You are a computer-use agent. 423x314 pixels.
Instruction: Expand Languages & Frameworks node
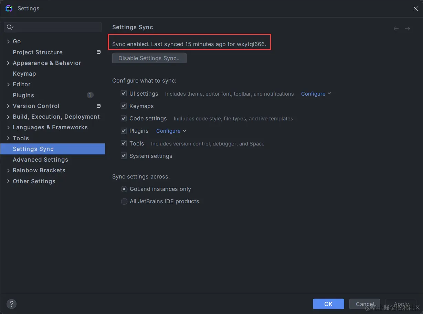point(8,127)
